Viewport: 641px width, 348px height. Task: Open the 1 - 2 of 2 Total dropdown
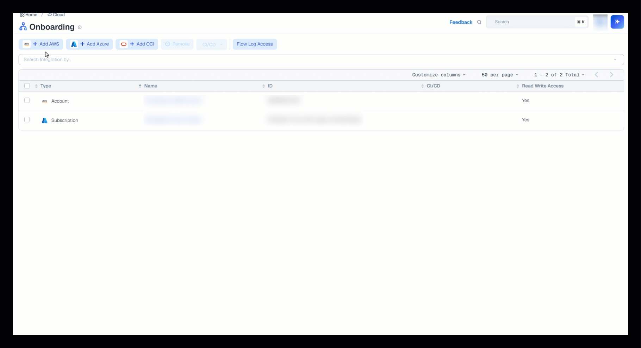(559, 75)
